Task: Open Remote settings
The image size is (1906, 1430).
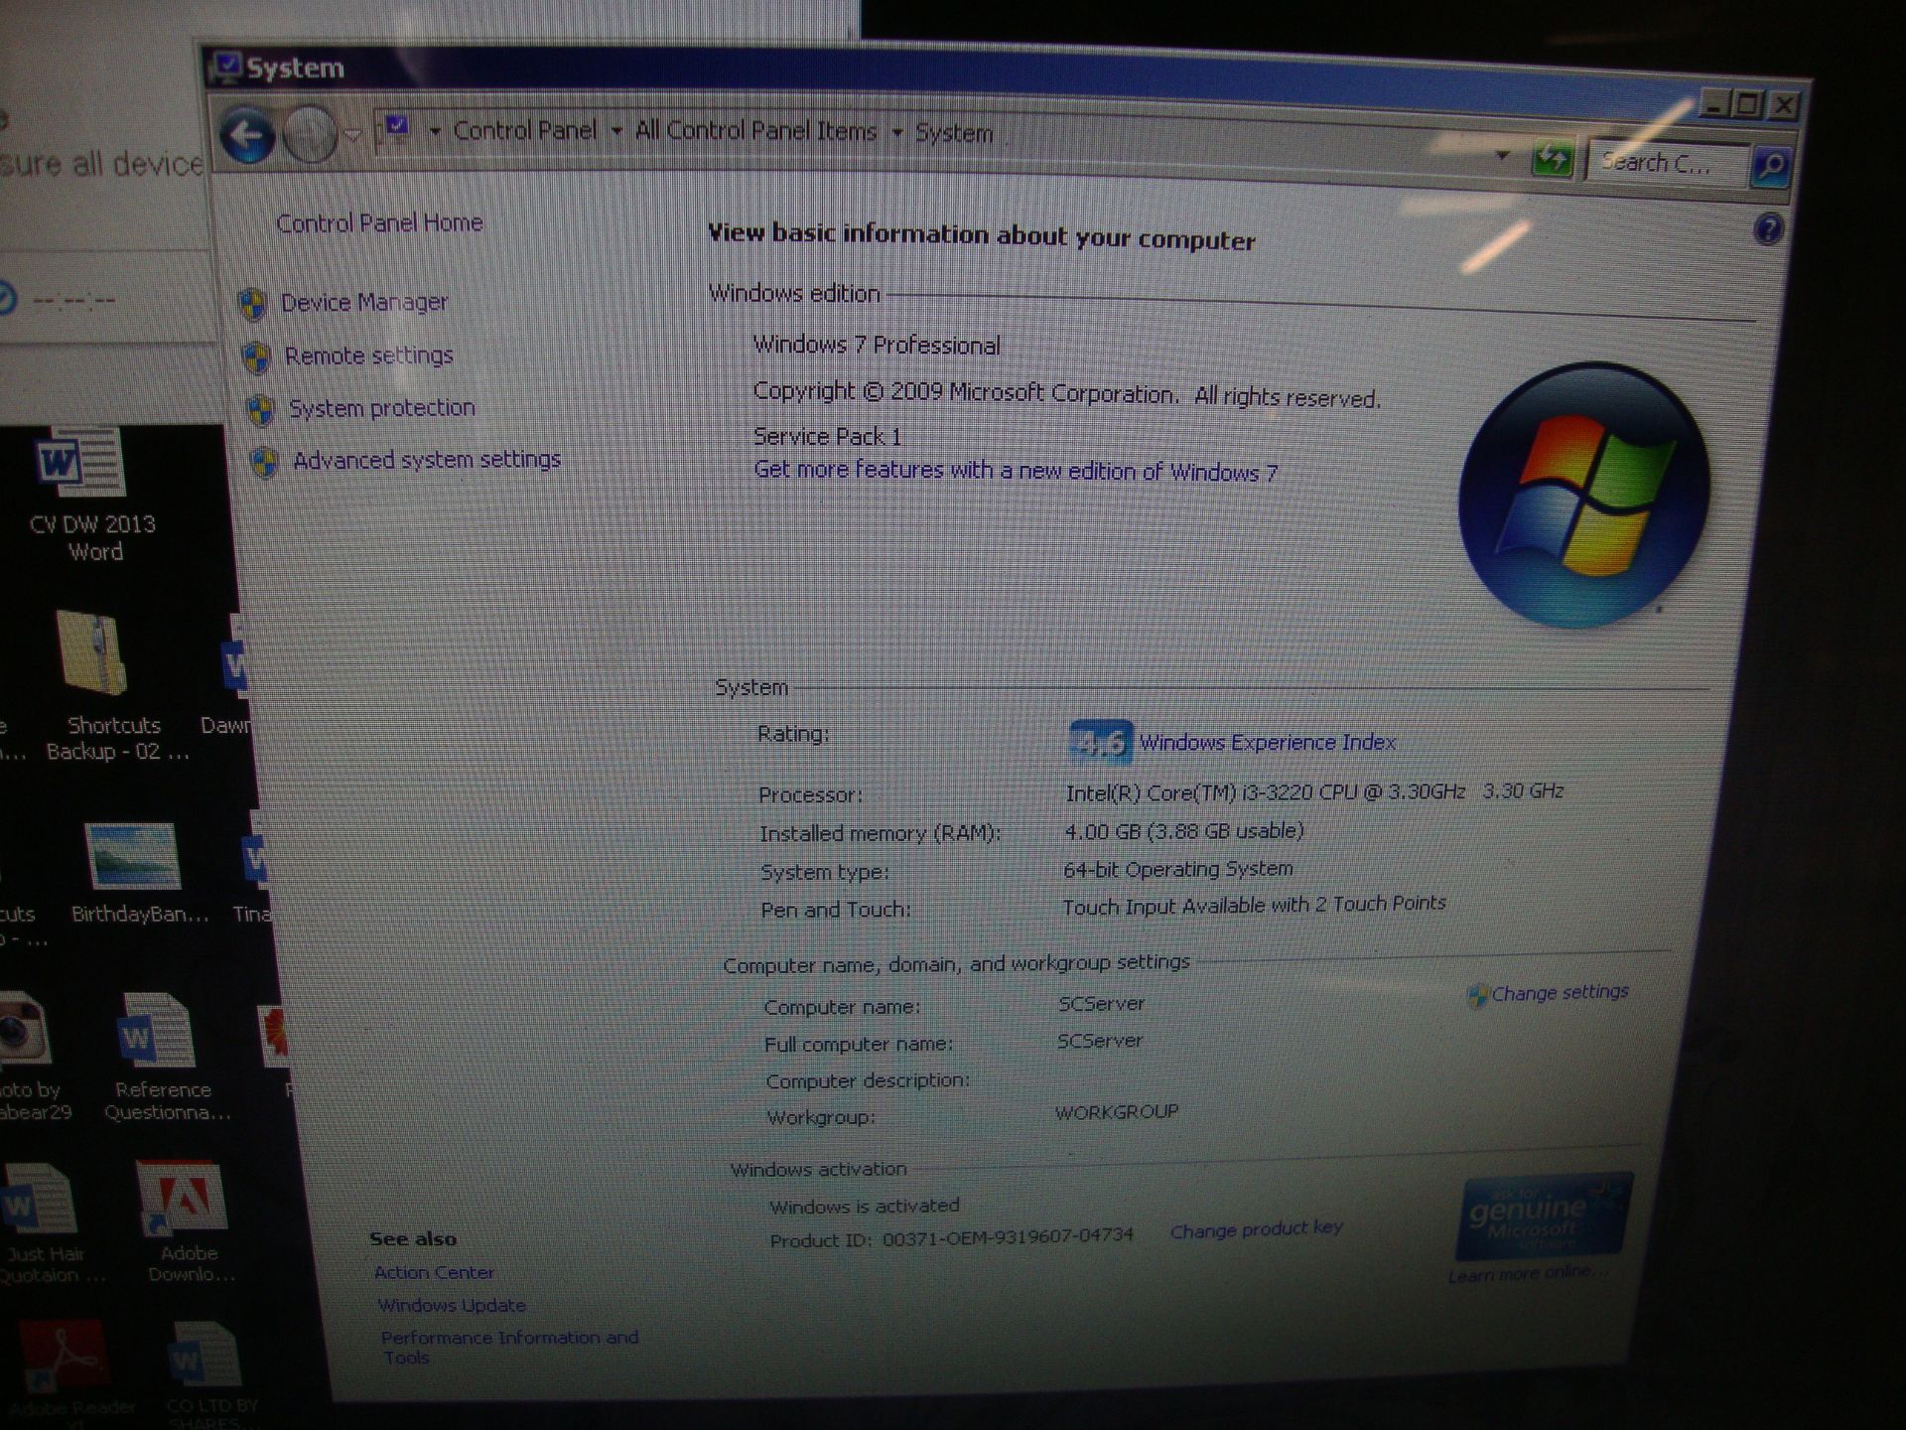Action: [368, 356]
